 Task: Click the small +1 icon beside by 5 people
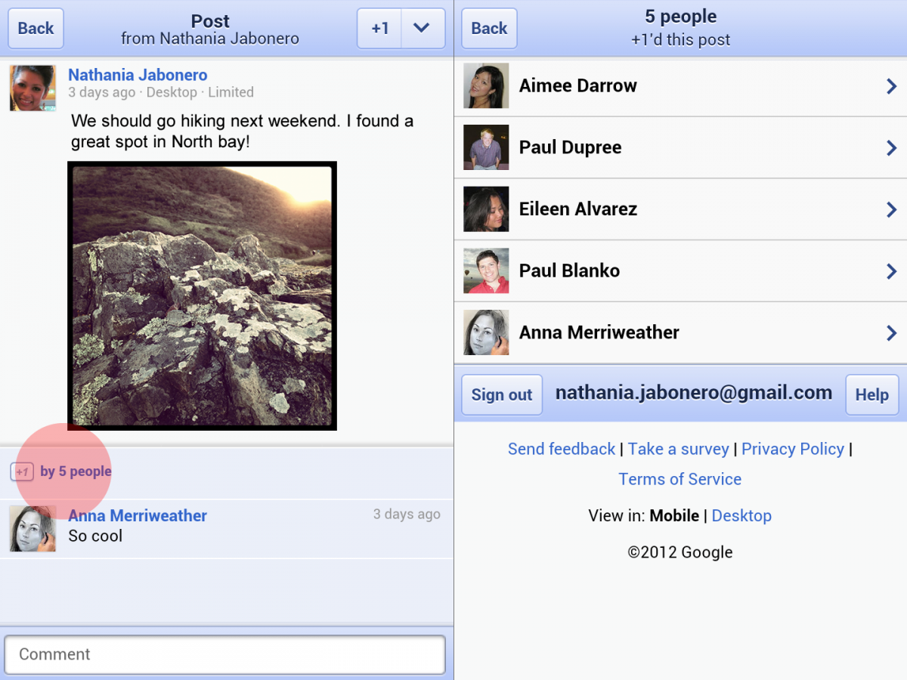(22, 471)
